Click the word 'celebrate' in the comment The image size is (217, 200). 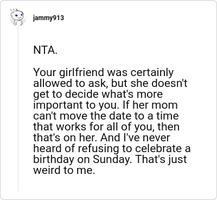point(157,148)
